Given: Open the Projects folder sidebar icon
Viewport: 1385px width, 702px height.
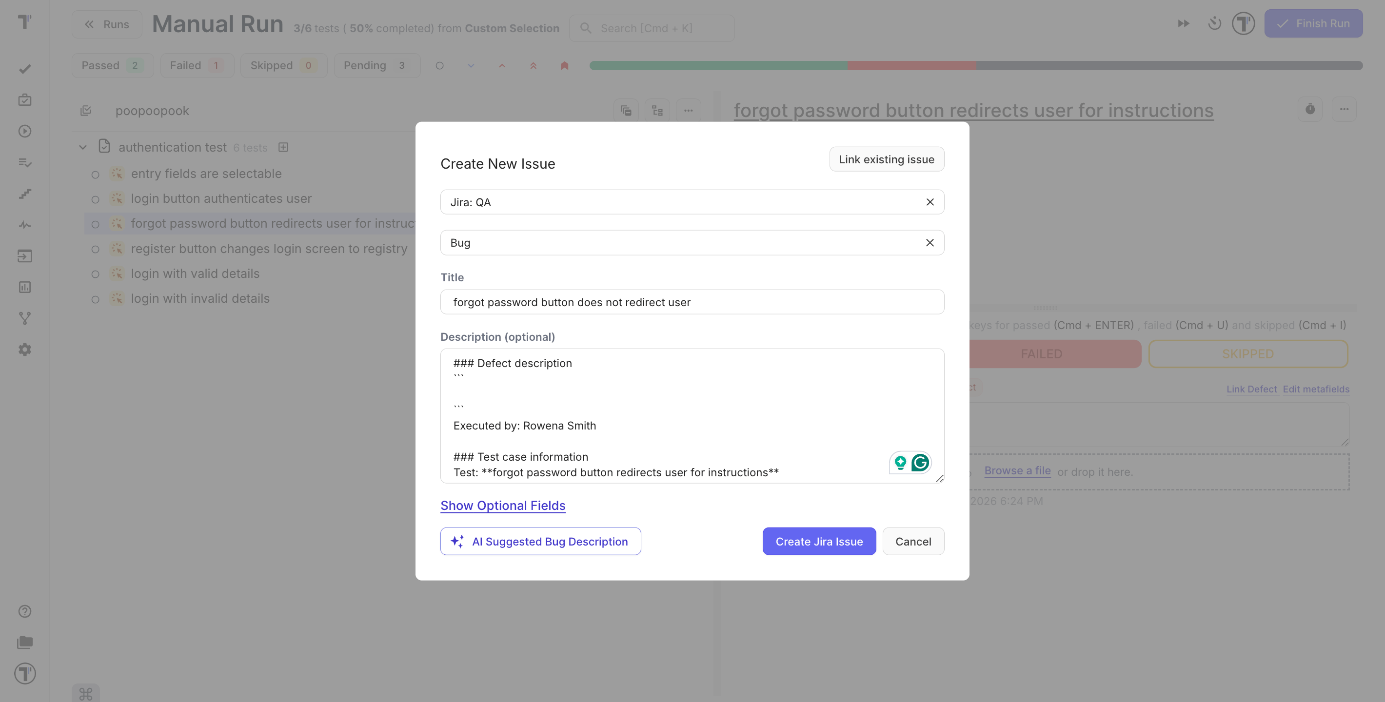Looking at the screenshot, I should (25, 643).
